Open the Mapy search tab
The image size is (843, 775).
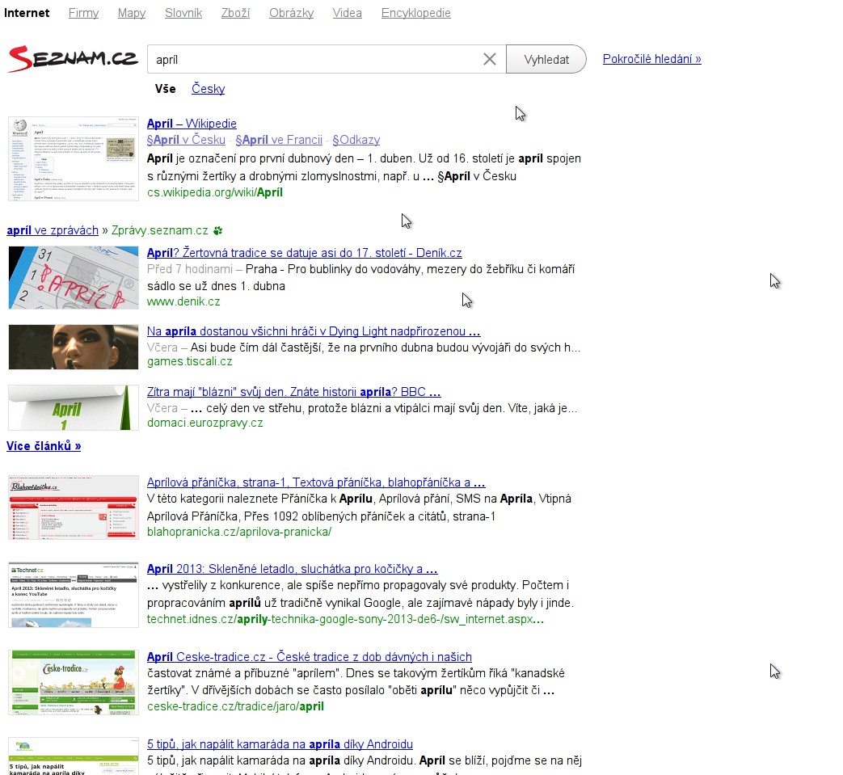[x=132, y=13]
